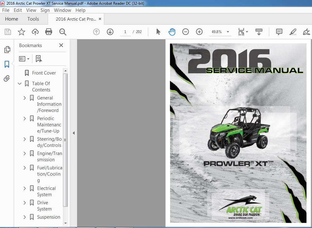Image resolution: width=312 pixels, height=228 pixels.
Task: Expand the Suspension bookmark
Action: coord(25,217)
